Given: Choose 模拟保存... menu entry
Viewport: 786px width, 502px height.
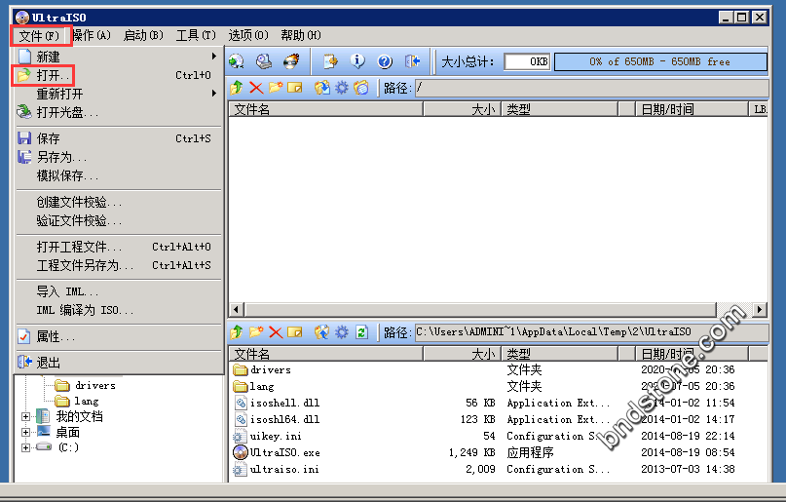Looking at the screenshot, I should [118, 175].
